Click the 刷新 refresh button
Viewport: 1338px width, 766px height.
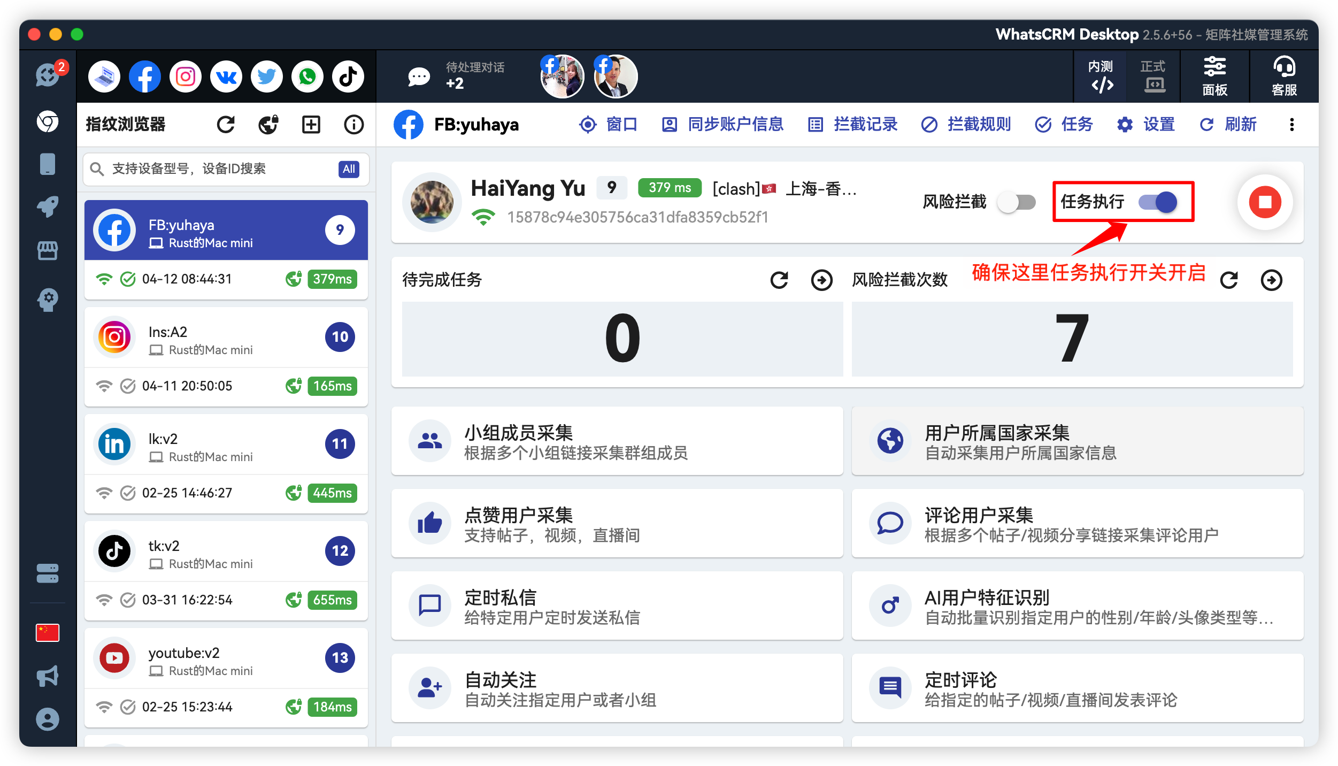(x=1228, y=125)
